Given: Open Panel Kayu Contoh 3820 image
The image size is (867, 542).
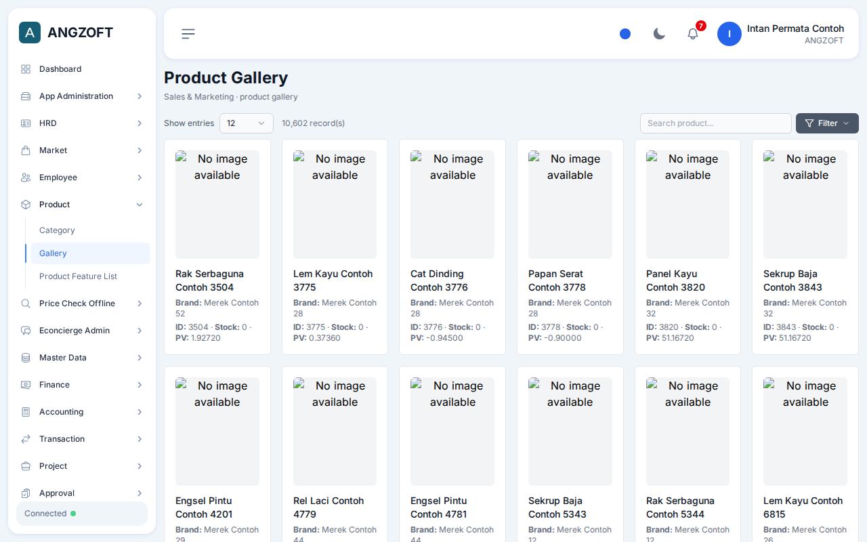Looking at the screenshot, I should point(688,205).
